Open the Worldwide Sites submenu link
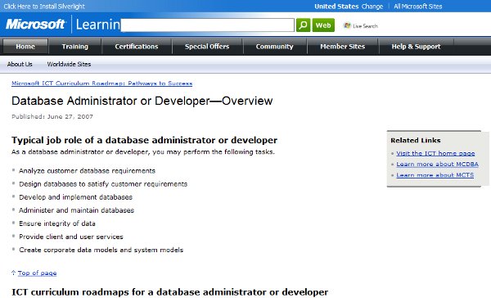 pyautogui.click(x=69, y=64)
